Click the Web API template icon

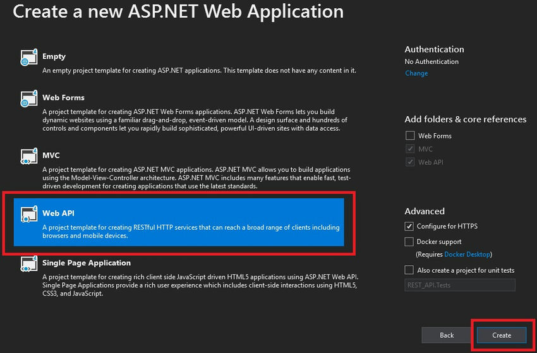coord(29,214)
